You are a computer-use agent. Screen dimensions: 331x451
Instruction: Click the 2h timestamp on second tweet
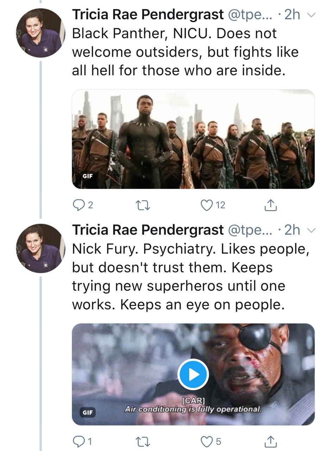pyautogui.click(x=292, y=230)
